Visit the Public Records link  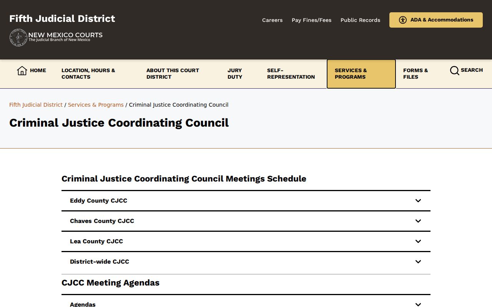click(360, 20)
